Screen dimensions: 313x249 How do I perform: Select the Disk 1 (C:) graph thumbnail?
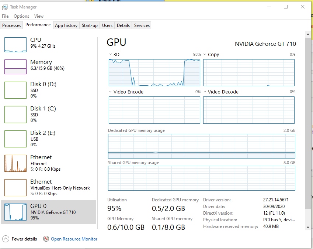[15, 115]
